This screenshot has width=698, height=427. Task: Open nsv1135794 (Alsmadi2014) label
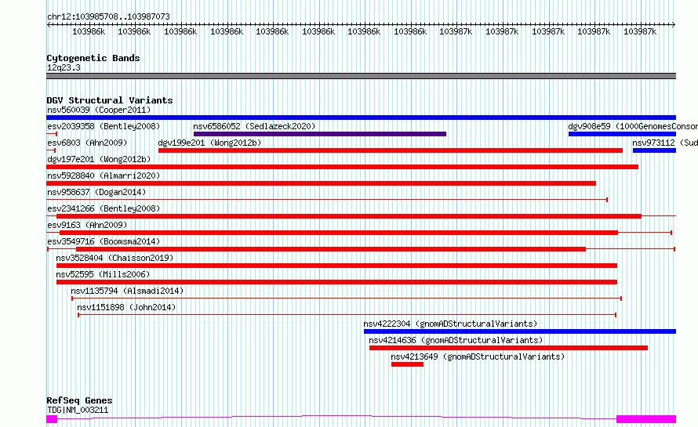click(x=127, y=291)
